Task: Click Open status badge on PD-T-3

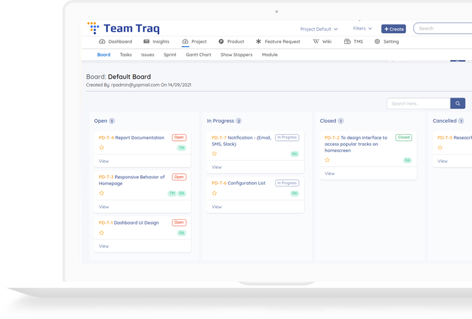Action: coord(179,177)
